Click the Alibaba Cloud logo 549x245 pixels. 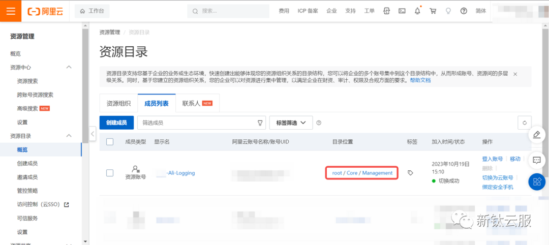point(46,11)
